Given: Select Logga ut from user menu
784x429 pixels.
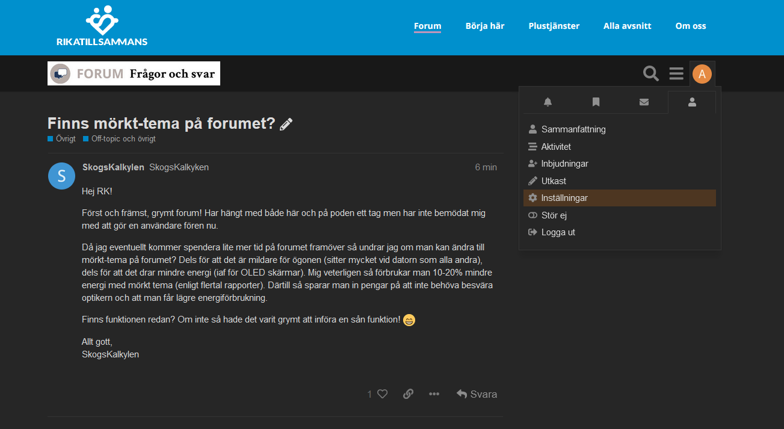Looking at the screenshot, I should (558, 232).
